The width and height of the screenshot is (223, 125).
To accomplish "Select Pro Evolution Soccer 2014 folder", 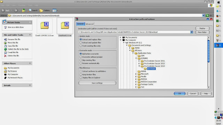I will click(154, 66).
